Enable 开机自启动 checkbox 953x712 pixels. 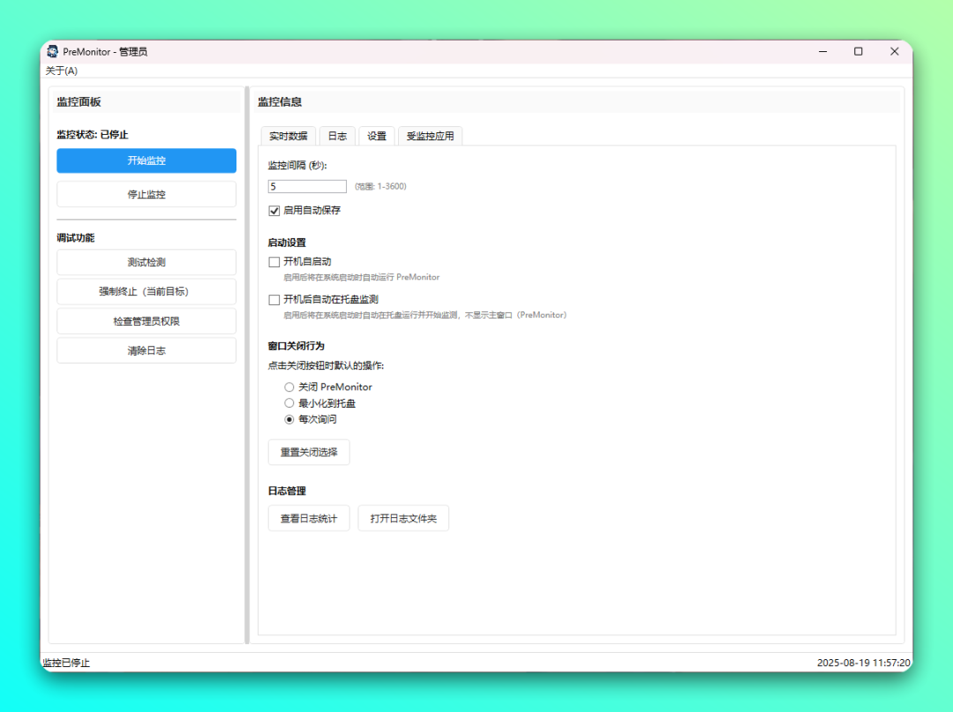[x=274, y=262]
